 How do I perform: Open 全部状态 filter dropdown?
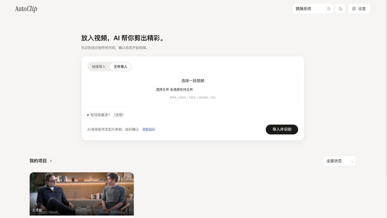click(340, 161)
